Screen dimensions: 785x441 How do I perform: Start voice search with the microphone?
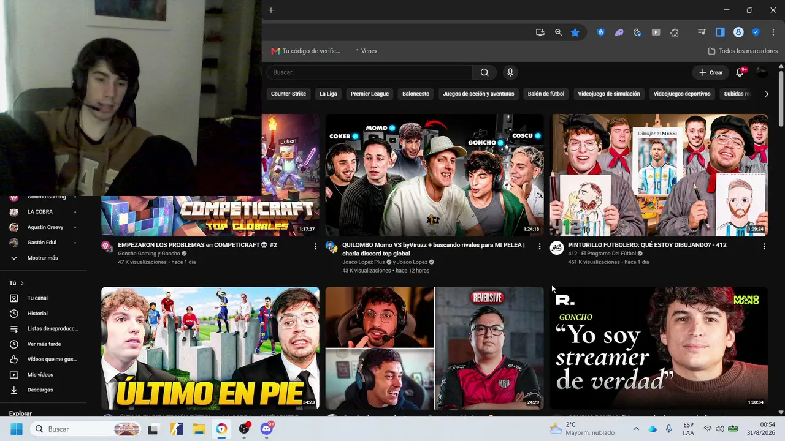[510, 72]
